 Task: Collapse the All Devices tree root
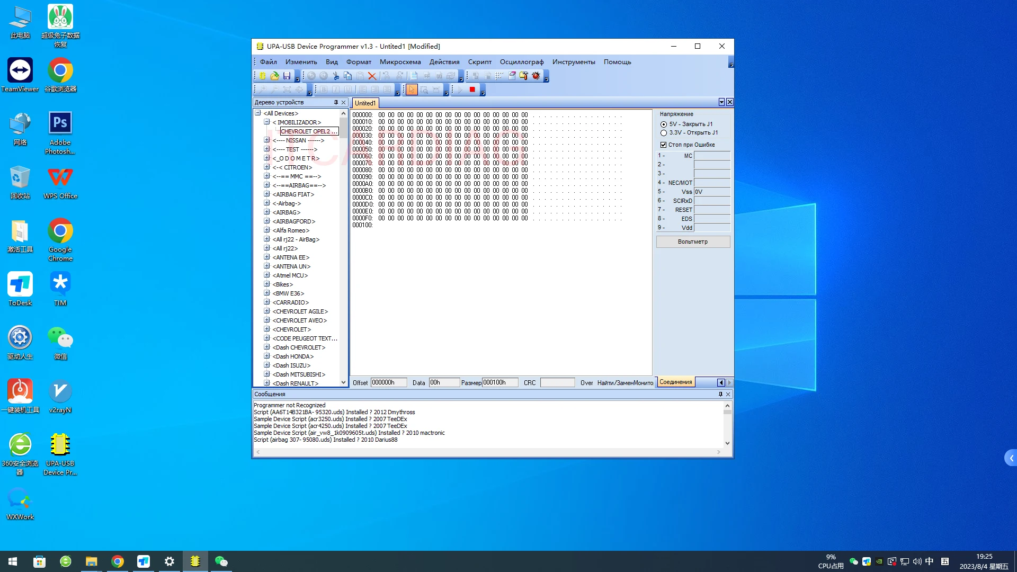tap(258, 113)
